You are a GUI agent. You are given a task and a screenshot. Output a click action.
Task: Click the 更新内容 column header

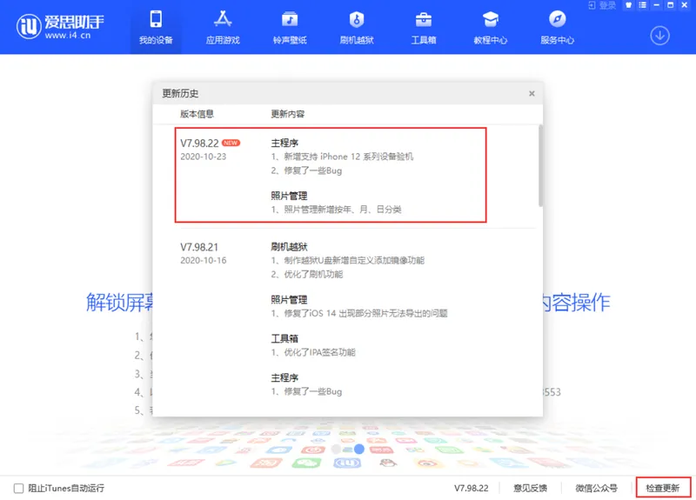288,114
